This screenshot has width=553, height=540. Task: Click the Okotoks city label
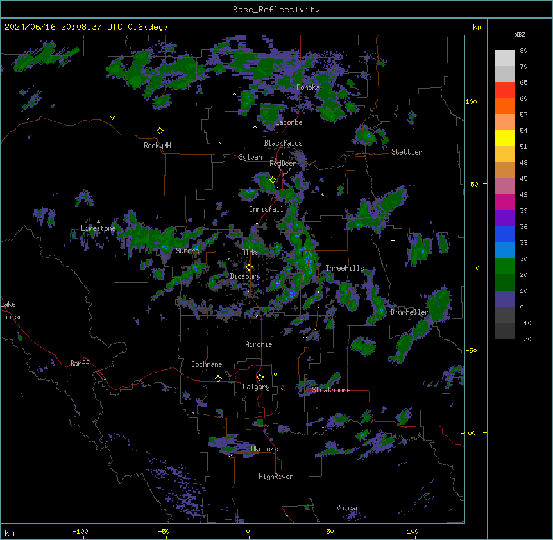tap(264, 449)
